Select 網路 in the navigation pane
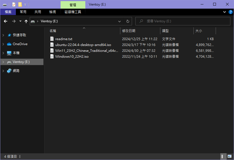The width and height of the screenshot is (234, 160). point(16,71)
